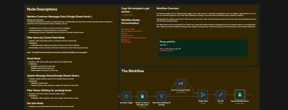The width and height of the screenshot is (288, 110).
Task: Open the numbered Google Sheets documentation link
Action: click(x=128, y=35)
